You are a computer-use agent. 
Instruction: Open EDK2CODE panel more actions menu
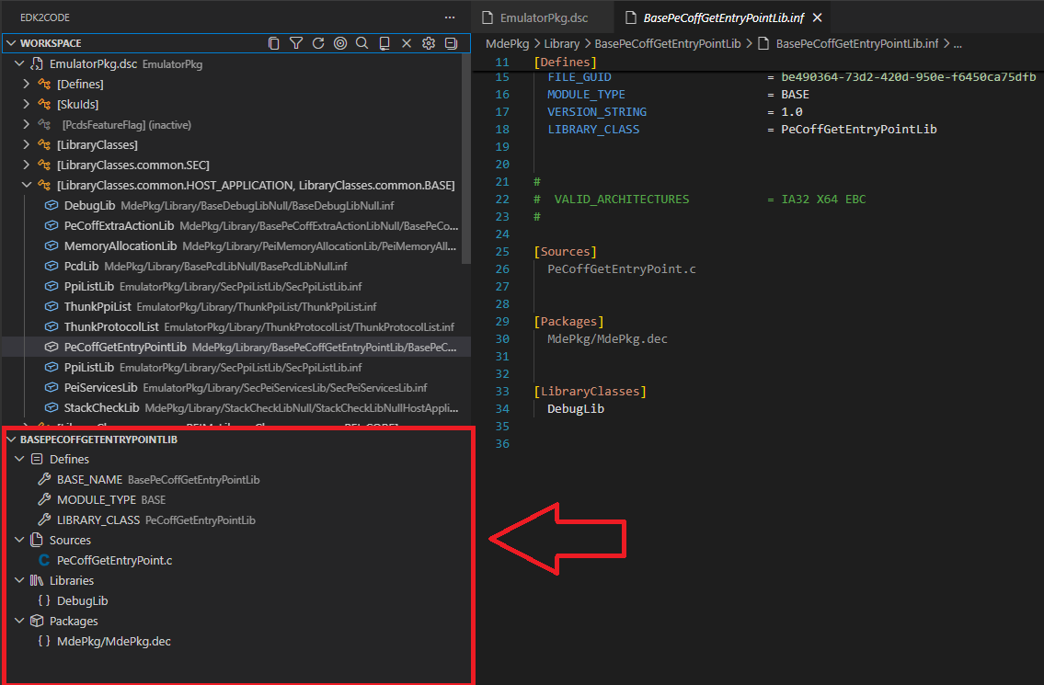click(x=450, y=17)
